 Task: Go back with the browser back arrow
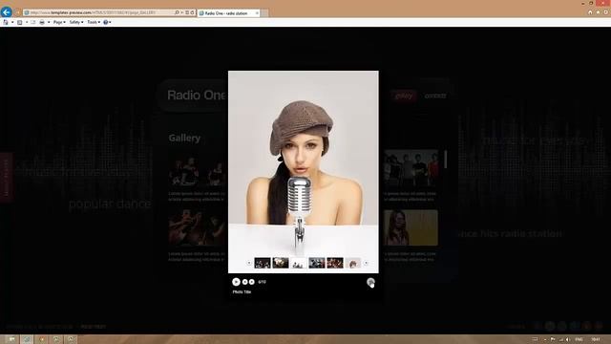click(x=7, y=12)
